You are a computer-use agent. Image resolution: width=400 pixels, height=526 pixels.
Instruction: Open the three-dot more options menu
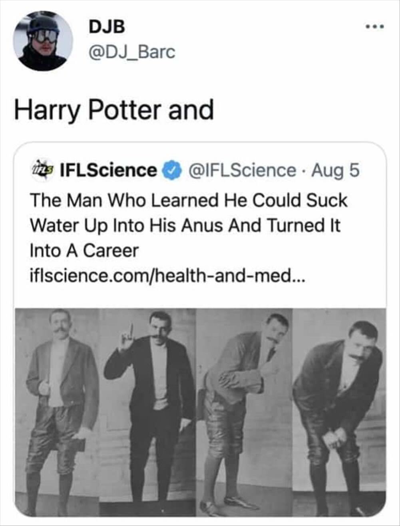pyautogui.click(x=375, y=27)
